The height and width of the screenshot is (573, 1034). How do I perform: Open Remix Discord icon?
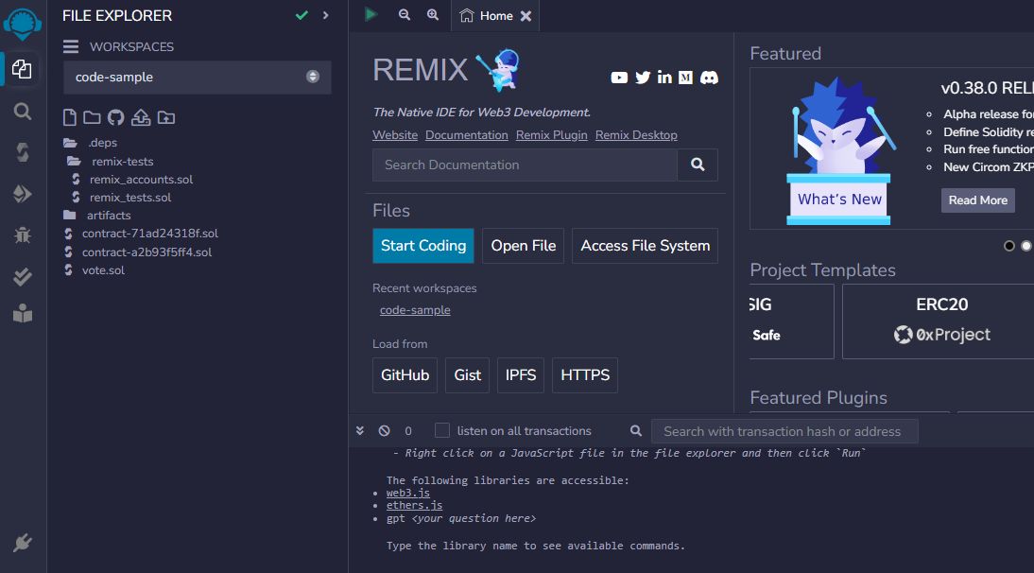[x=709, y=78]
